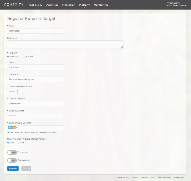The height and width of the screenshot is (181, 191).
Task: Click the Register button
Action: [x=13, y=168]
